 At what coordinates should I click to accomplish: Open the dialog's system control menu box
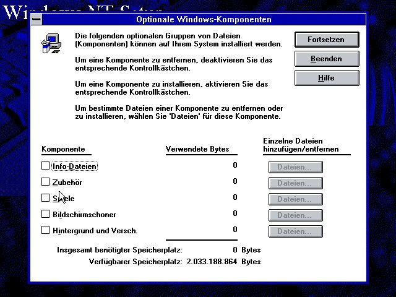click(x=37, y=20)
